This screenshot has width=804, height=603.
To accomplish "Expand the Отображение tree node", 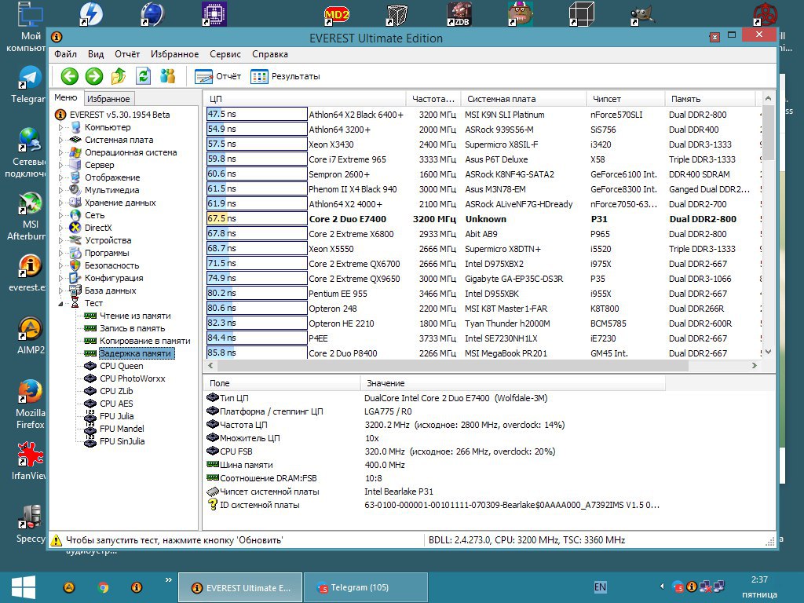I will [x=61, y=177].
